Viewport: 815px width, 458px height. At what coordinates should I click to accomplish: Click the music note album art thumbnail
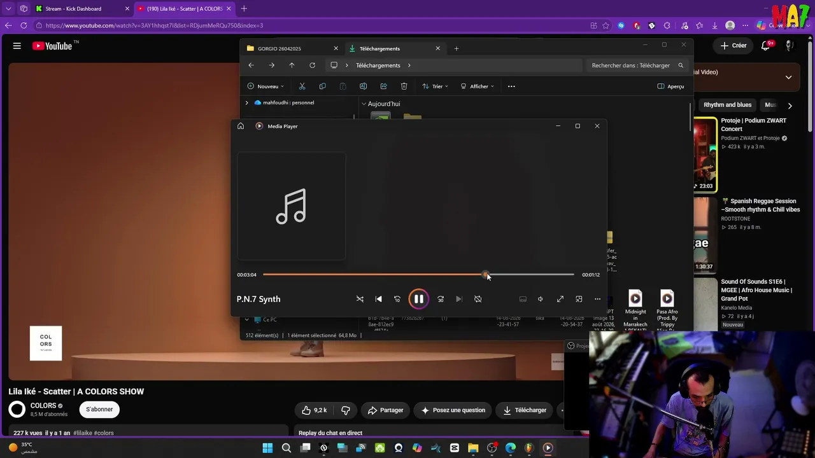292,206
